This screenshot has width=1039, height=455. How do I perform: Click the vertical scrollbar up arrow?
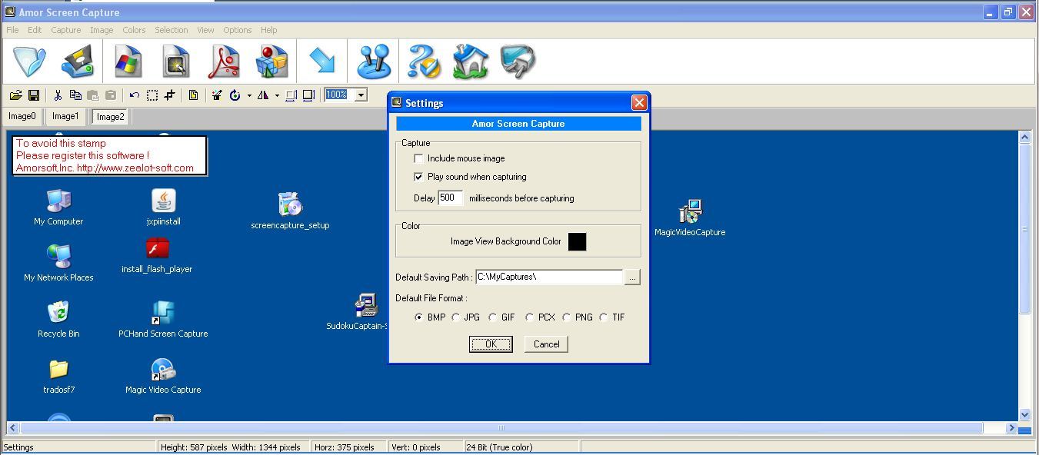[1024, 138]
